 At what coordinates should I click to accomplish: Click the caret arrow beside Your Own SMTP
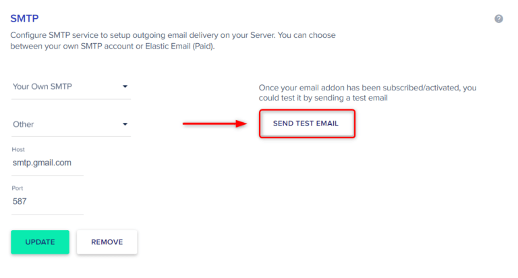click(x=125, y=86)
